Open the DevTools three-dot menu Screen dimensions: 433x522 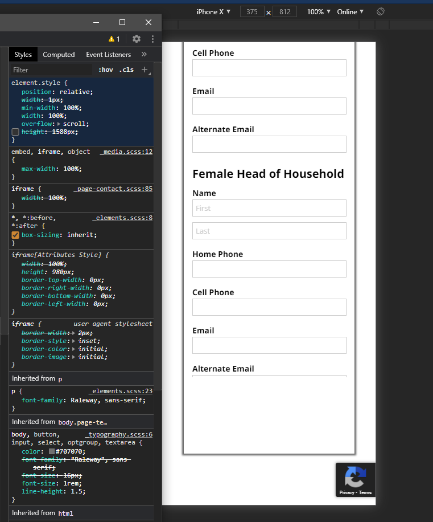pyautogui.click(x=152, y=39)
